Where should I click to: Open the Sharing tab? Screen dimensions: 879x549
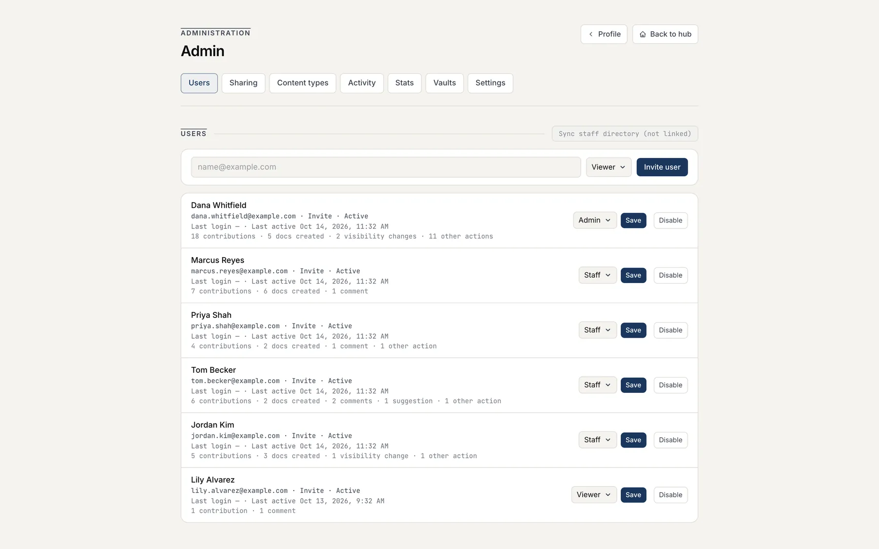coord(243,83)
